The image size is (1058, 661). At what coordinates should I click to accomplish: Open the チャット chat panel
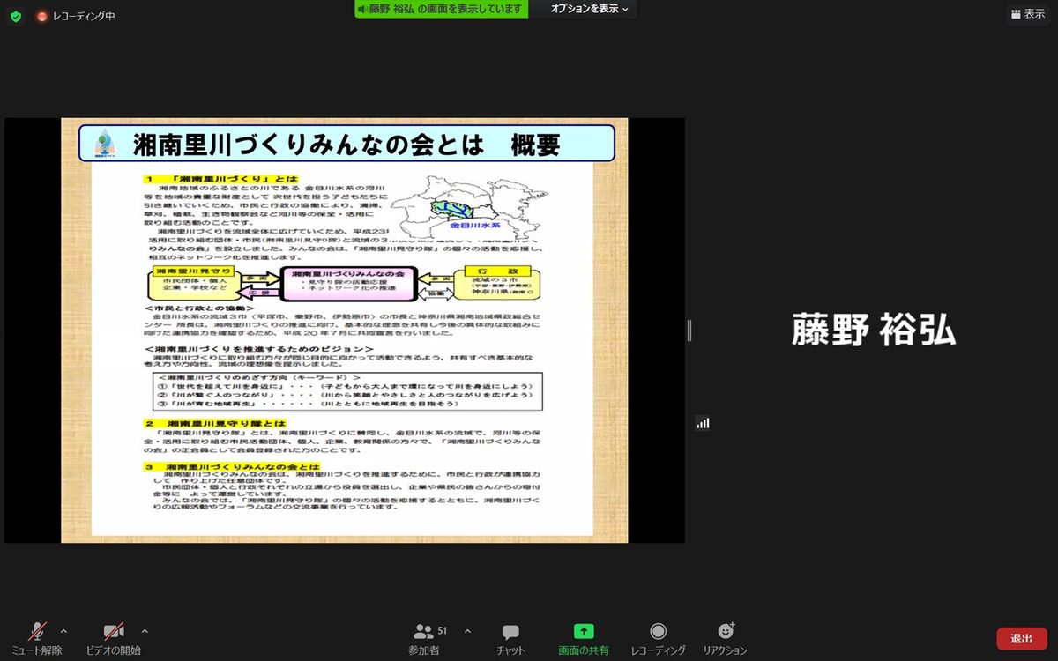510,638
